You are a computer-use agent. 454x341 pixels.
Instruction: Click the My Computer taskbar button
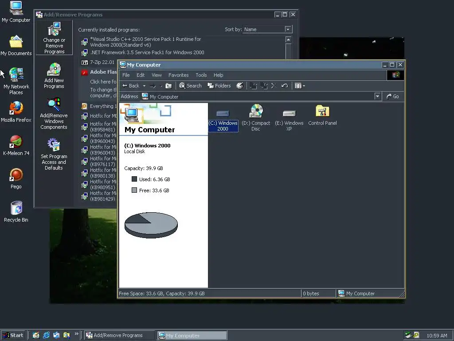192,336
